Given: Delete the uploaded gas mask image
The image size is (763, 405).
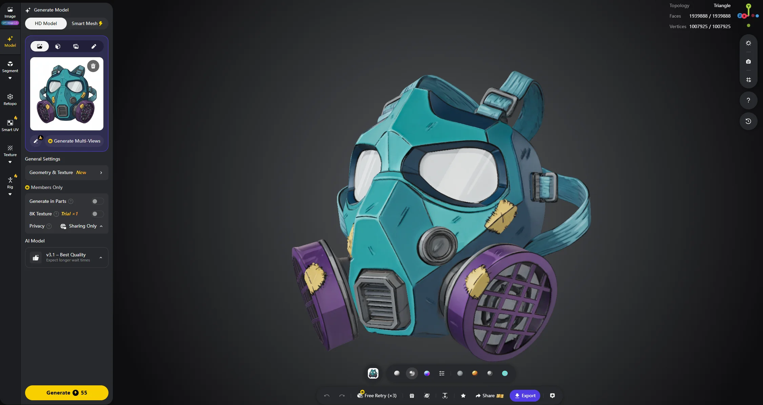Looking at the screenshot, I should point(93,66).
